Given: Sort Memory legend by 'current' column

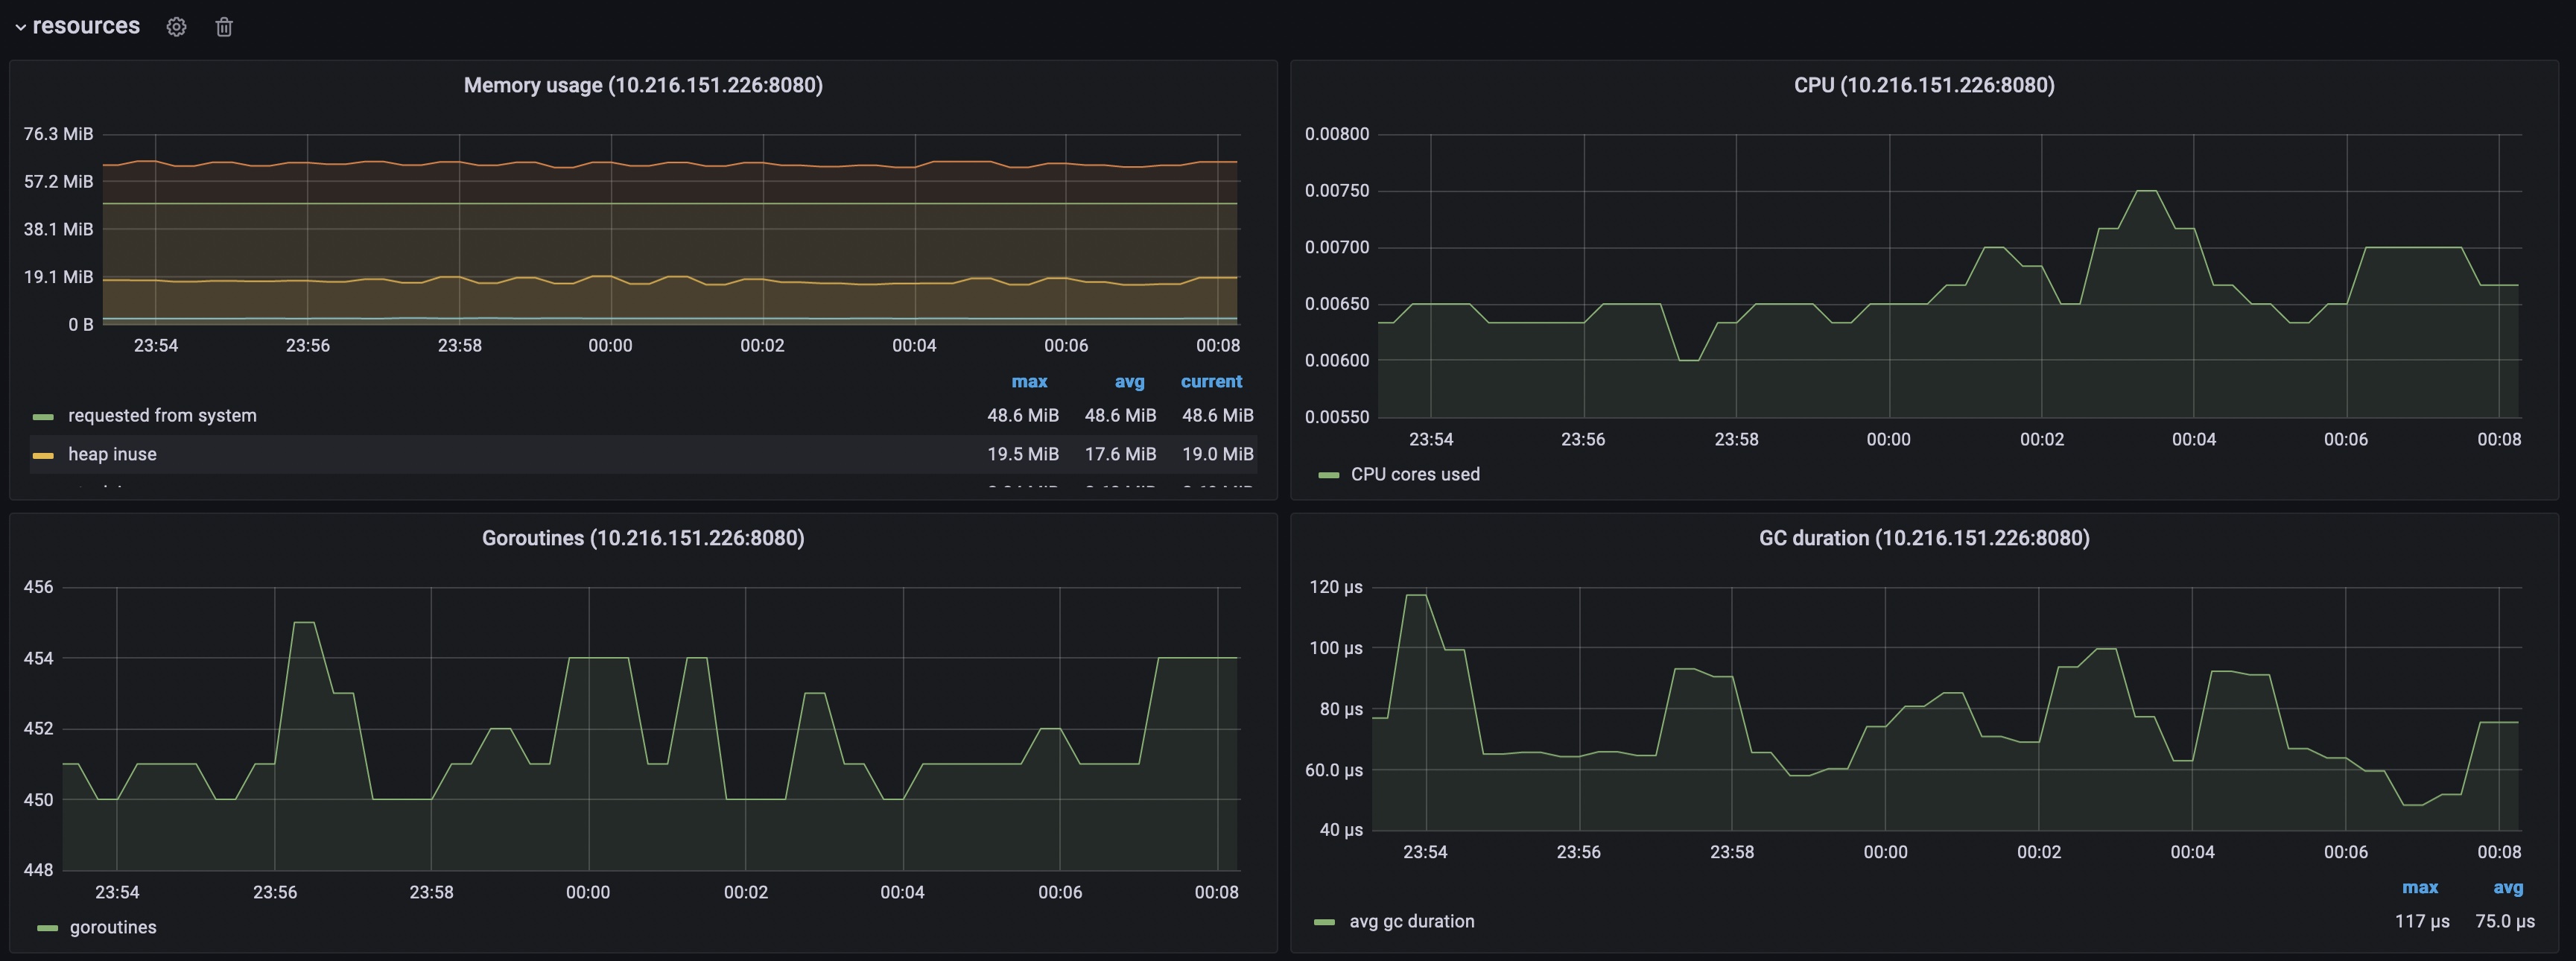Looking at the screenshot, I should tap(1211, 381).
